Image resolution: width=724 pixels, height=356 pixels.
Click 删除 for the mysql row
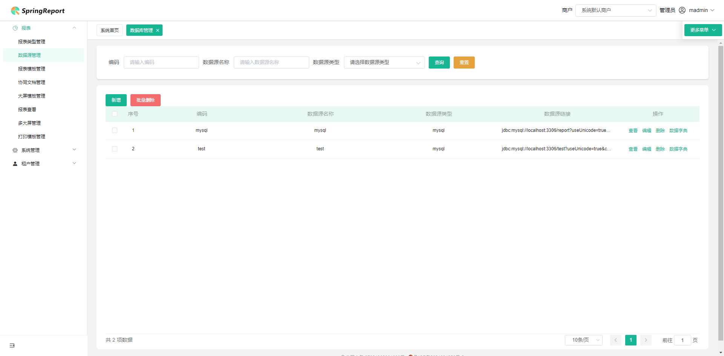[660, 131]
